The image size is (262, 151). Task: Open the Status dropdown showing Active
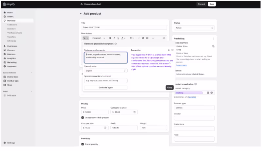pos(194,28)
